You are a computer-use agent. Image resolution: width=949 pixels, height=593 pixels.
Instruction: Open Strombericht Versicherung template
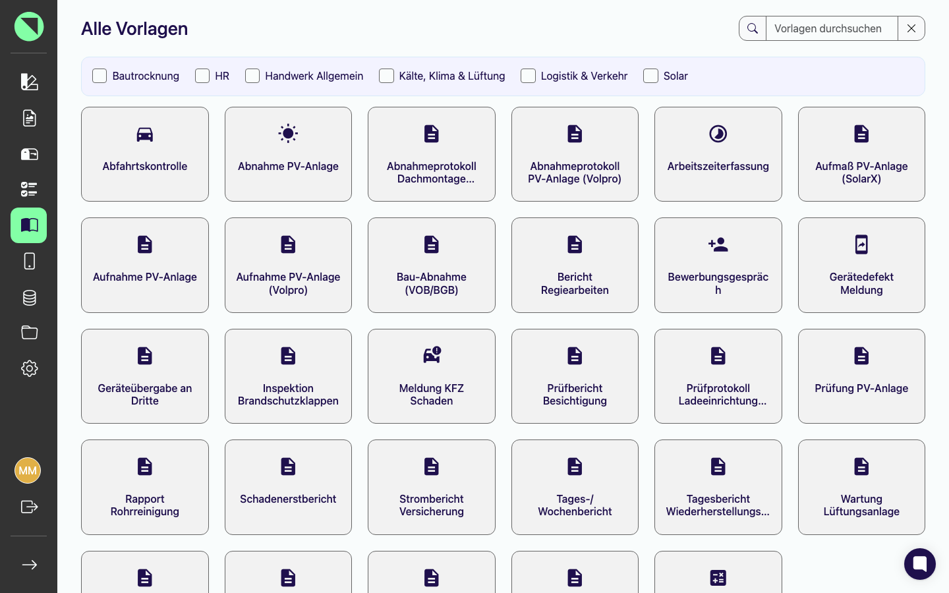pyautogui.click(x=432, y=487)
